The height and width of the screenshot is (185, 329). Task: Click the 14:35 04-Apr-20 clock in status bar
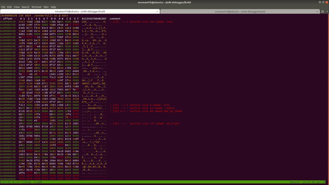pos(314,182)
